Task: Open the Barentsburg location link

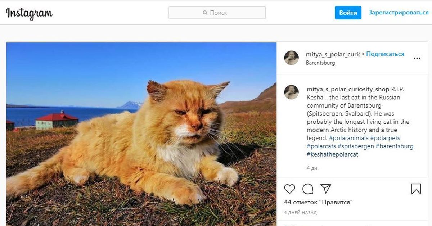Action: coord(320,63)
